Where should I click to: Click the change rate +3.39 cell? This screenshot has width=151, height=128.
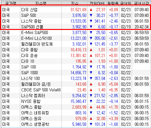tap(114, 118)
